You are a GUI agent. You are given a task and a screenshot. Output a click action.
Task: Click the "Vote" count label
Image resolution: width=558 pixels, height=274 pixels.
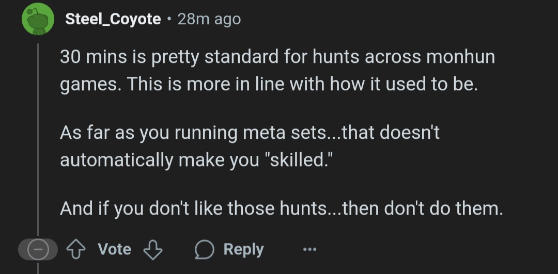(x=114, y=249)
